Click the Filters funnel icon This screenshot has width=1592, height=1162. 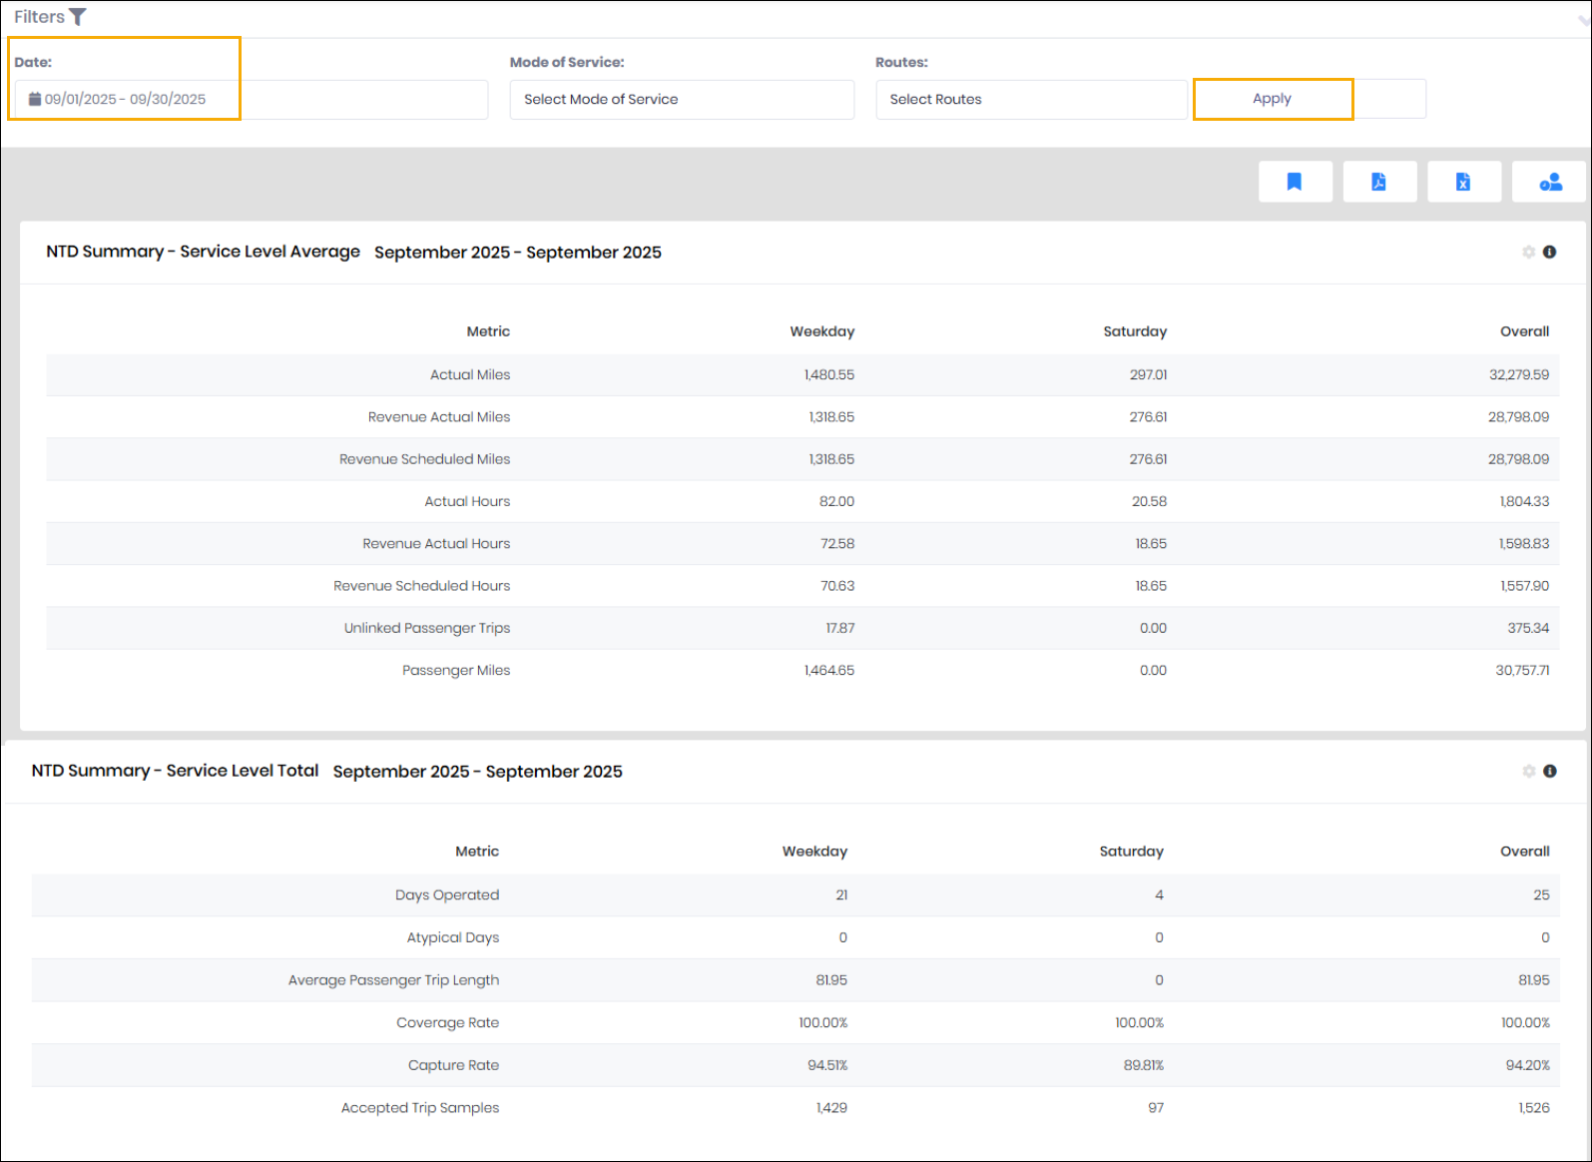[78, 17]
